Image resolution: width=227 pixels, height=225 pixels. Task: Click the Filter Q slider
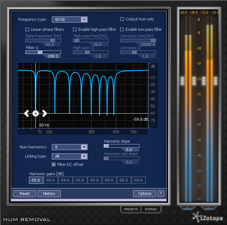43,52
